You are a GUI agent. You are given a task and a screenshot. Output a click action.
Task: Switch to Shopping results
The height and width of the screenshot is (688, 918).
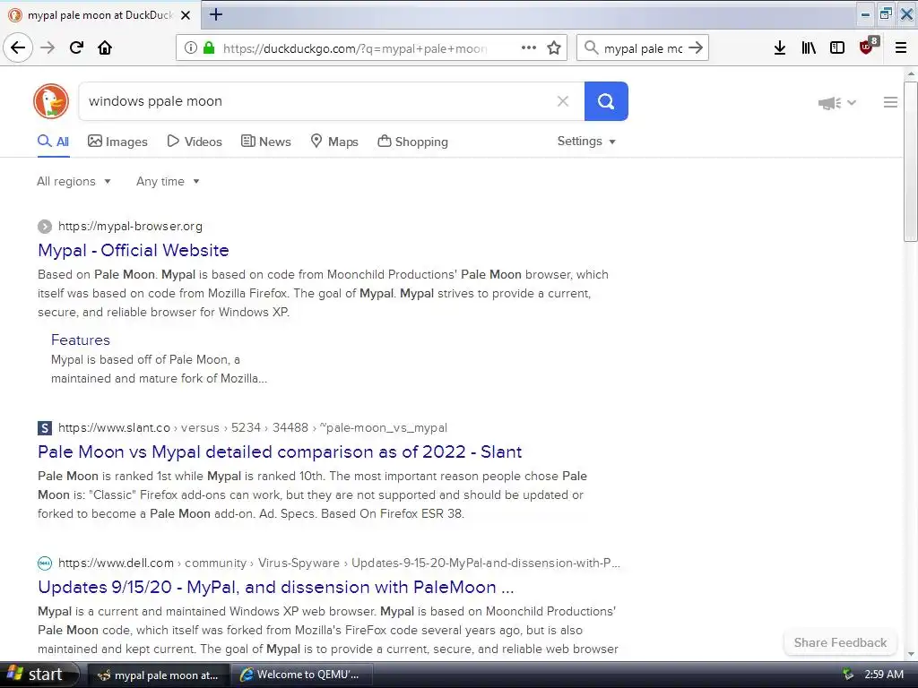(x=412, y=142)
